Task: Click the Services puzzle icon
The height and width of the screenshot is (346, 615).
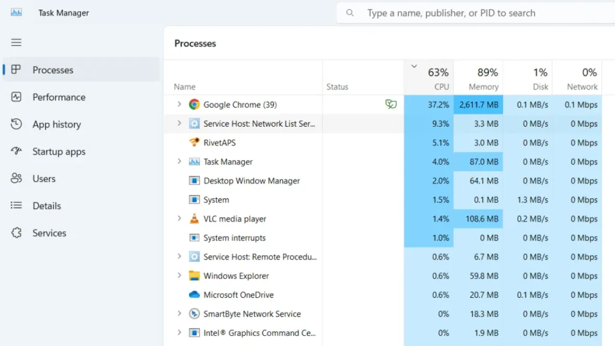Action: tap(16, 232)
